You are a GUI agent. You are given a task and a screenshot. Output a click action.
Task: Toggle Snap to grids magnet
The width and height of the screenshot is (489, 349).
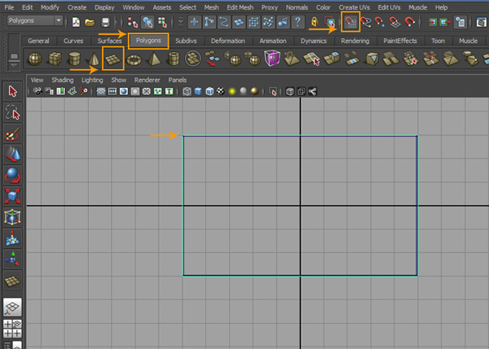pos(350,22)
